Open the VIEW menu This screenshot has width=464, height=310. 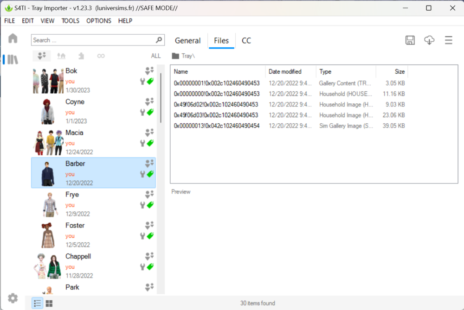coord(47,21)
